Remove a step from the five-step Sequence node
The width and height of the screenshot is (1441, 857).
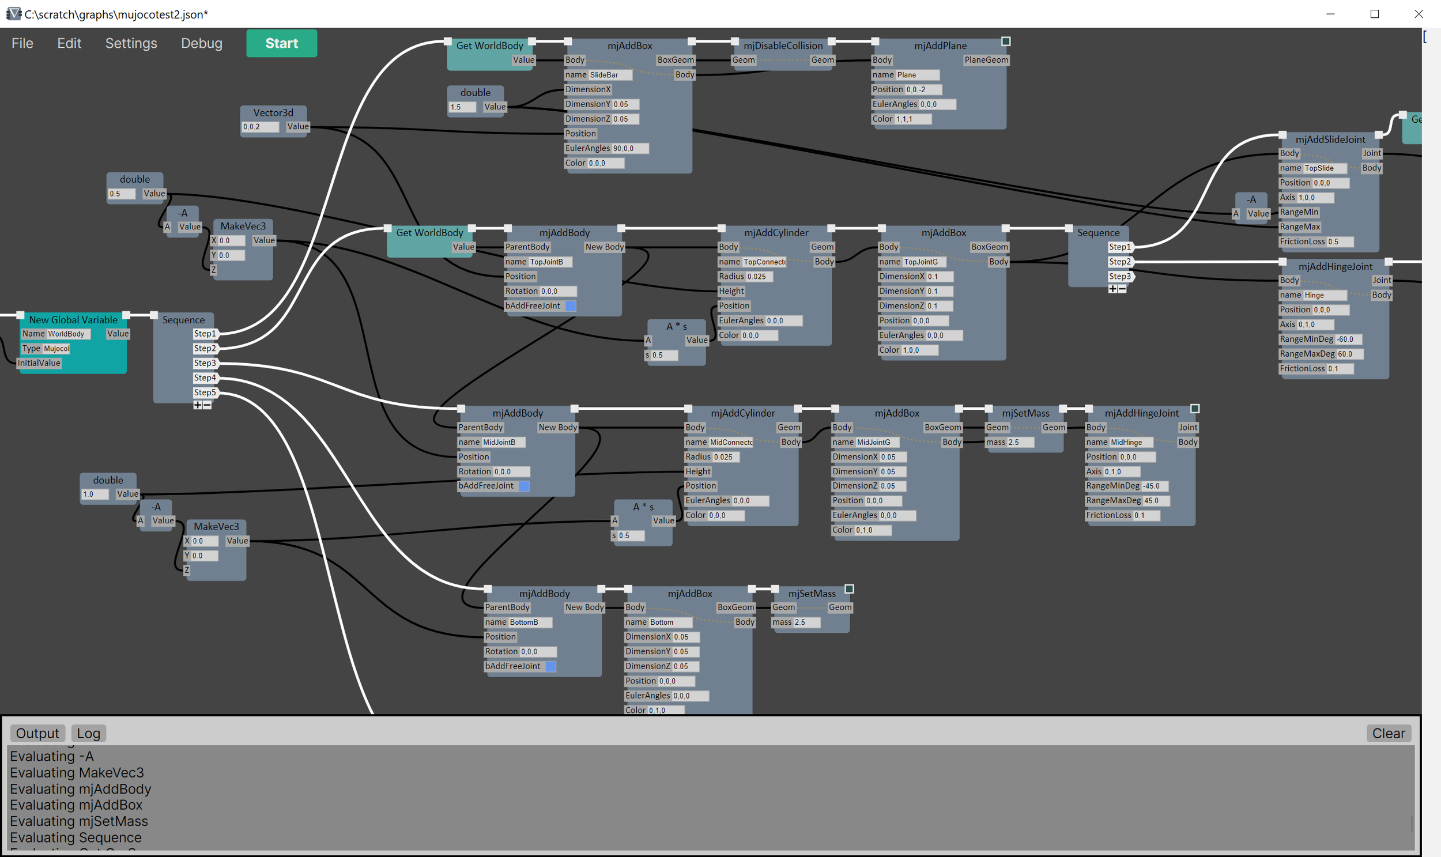(208, 405)
